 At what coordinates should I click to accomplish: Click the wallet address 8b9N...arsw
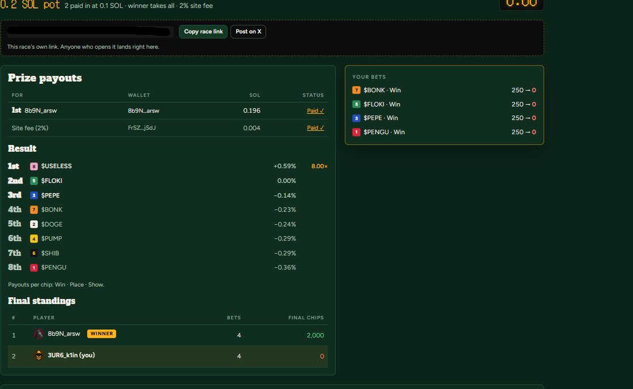coord(143,110)
